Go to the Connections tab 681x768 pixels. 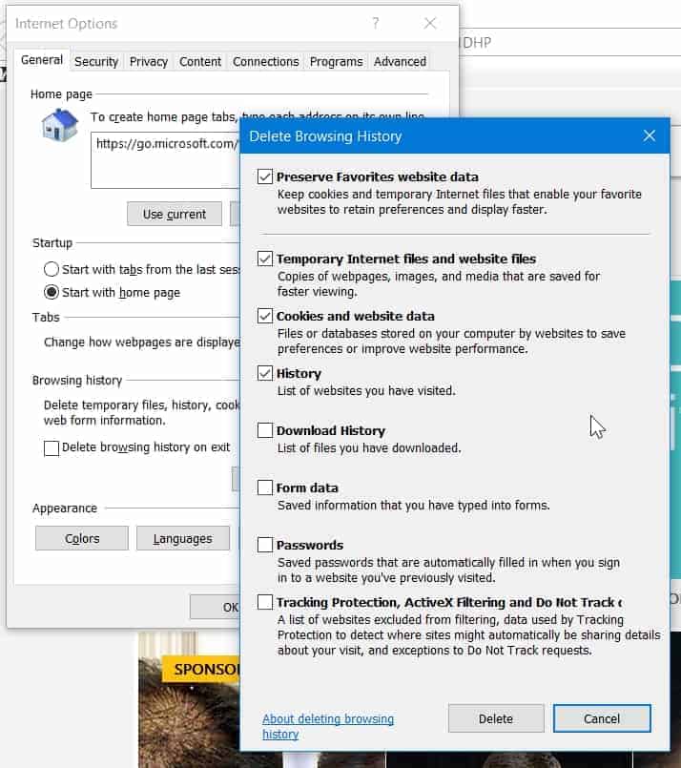pyautogui.click(x=265, y=62)
